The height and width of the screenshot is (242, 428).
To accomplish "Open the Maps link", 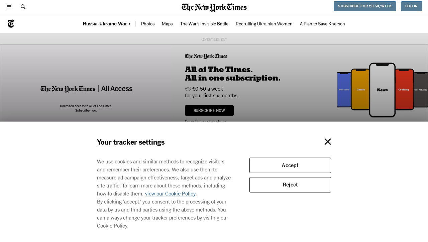I will [x=167, y=24].
